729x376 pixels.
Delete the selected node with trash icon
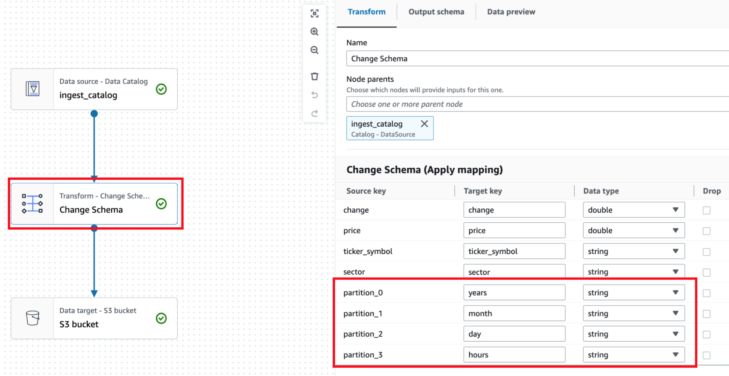[x=314, y=76]
